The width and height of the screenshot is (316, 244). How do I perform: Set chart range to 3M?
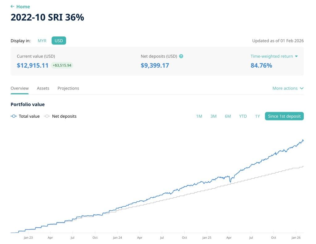[x=214, y=116]
